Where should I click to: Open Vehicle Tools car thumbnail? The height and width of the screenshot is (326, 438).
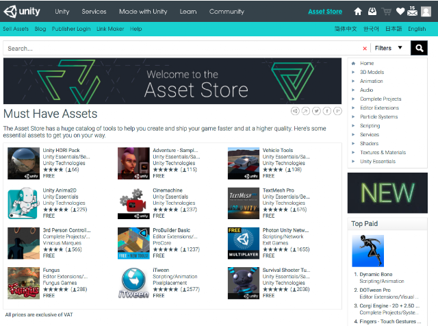(x=244, y=163)
